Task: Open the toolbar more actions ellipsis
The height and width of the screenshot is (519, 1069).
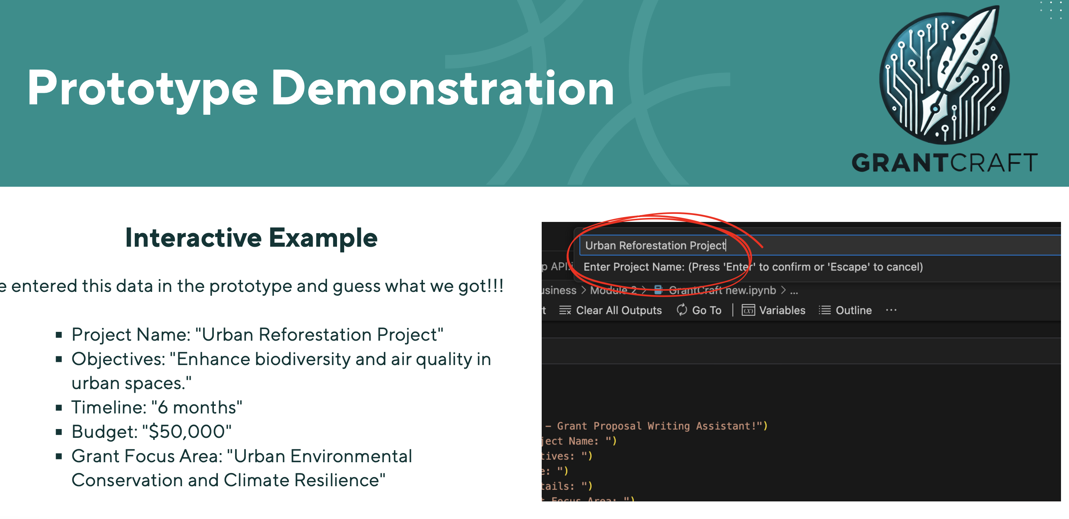Action: (x=891, y=310)
